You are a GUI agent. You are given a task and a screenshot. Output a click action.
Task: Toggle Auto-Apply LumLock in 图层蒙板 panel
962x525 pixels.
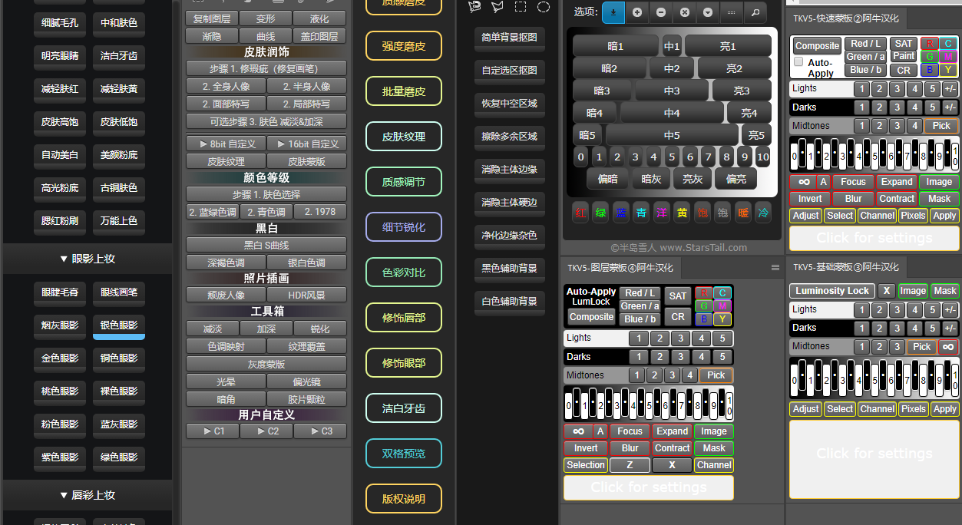pyautogui.click(x=591, y=296)
